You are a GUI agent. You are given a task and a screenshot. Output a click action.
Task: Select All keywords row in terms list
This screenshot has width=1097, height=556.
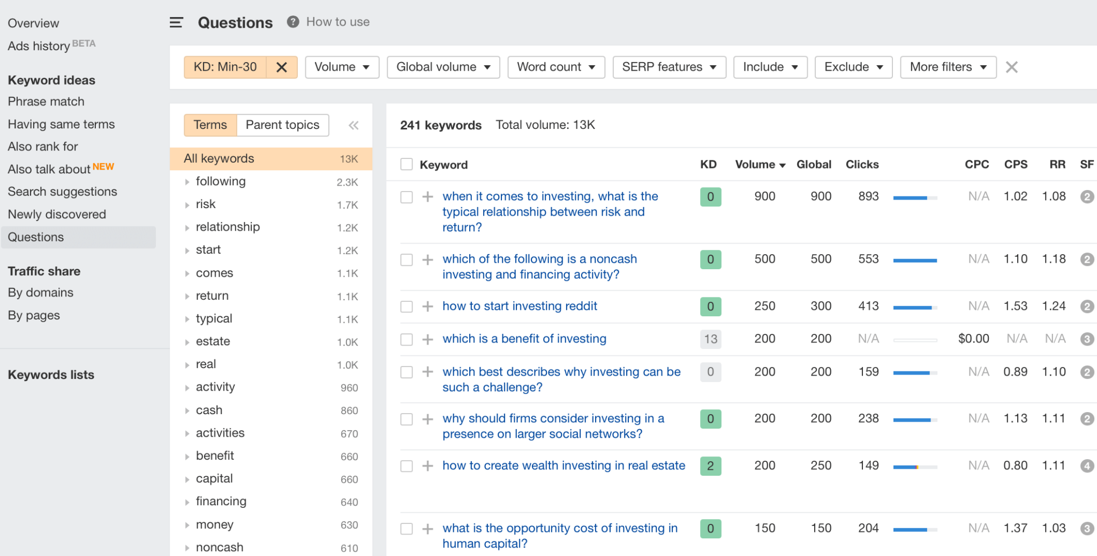[x=271, y=159]
